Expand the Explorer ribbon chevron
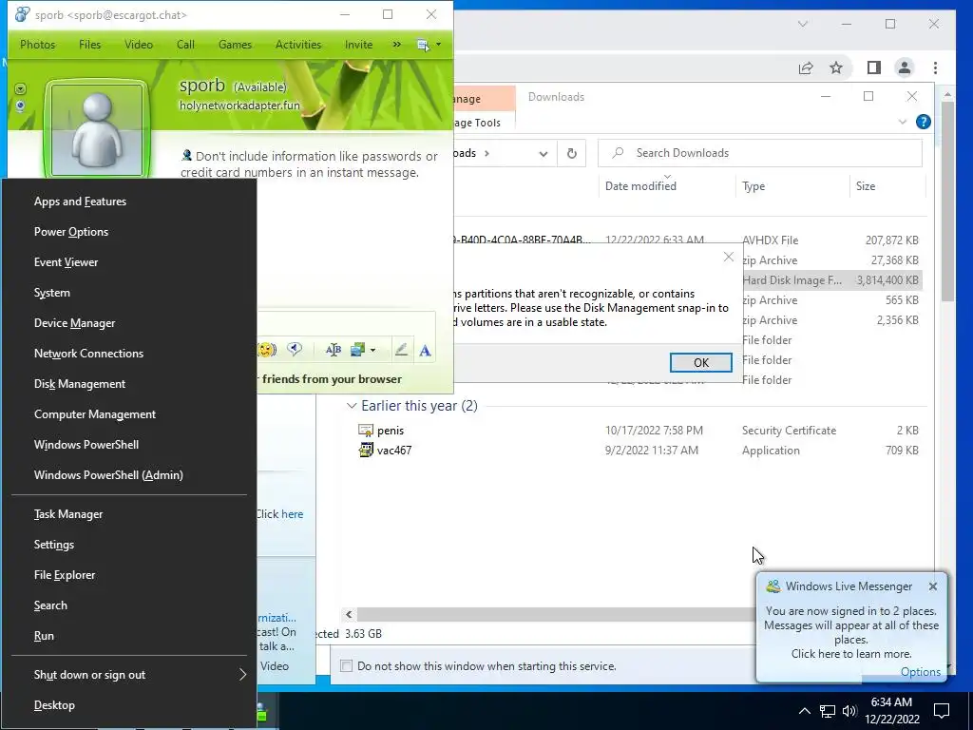The height and width of the screenshot is (730, 973). (903, 123)
